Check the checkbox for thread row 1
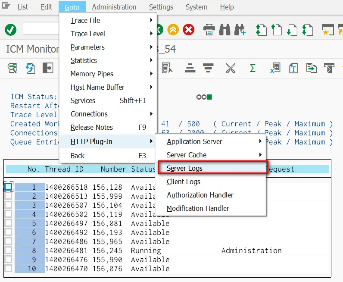The width and height of the screenshot is (343, 282). coord(8,187)
